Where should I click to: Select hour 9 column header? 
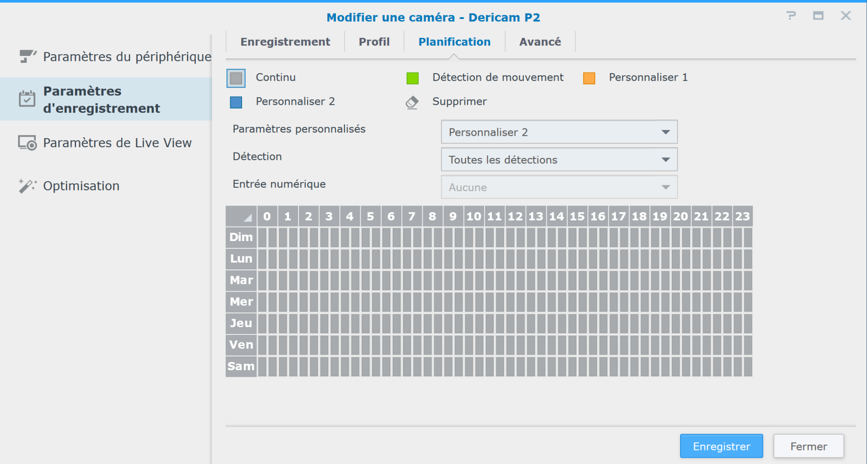coord(453,216)
